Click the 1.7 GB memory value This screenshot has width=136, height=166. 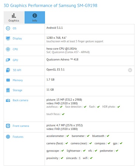(50, 80)
